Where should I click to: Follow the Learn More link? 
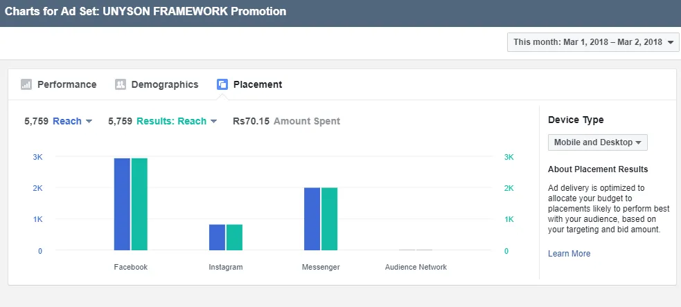pos(569,254)
